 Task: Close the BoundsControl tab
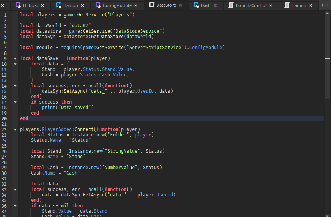click(271, 5)
